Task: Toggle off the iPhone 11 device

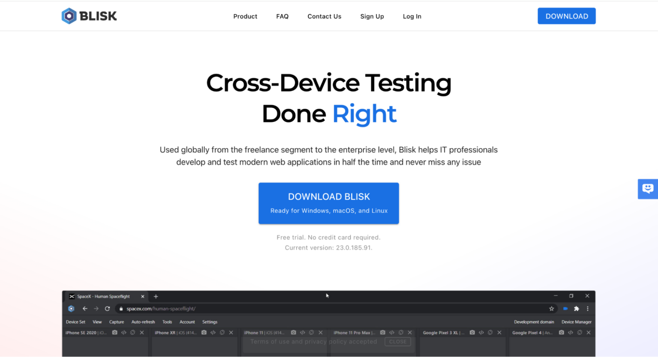Action: point(311,332)
